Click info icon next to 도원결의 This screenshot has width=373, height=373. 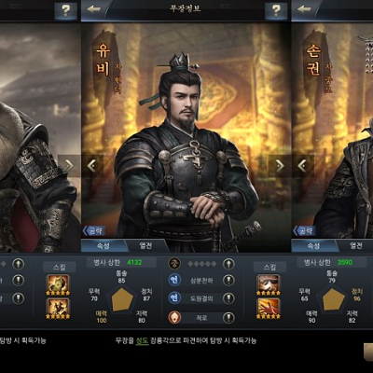point(228,298)
